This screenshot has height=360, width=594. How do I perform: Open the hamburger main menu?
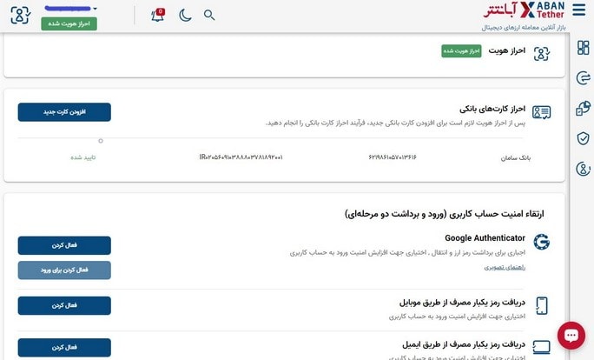(x=579, y=10)
